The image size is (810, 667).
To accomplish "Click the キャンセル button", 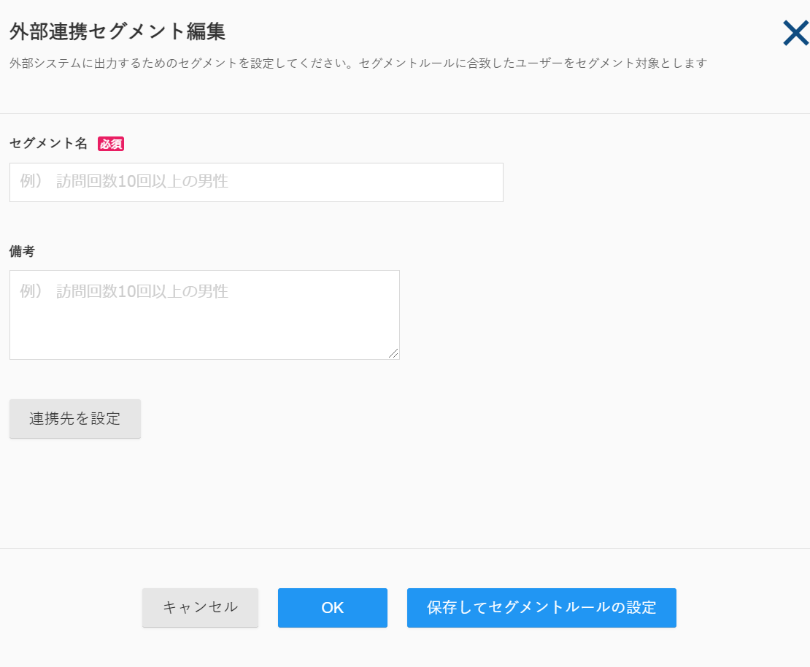I will (x=201, y=608).
